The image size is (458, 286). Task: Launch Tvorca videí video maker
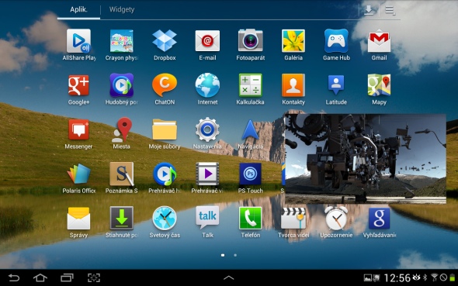point(293,218)
